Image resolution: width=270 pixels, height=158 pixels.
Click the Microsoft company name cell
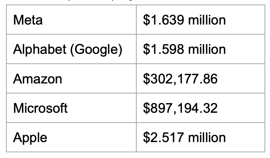coord(40,108)
